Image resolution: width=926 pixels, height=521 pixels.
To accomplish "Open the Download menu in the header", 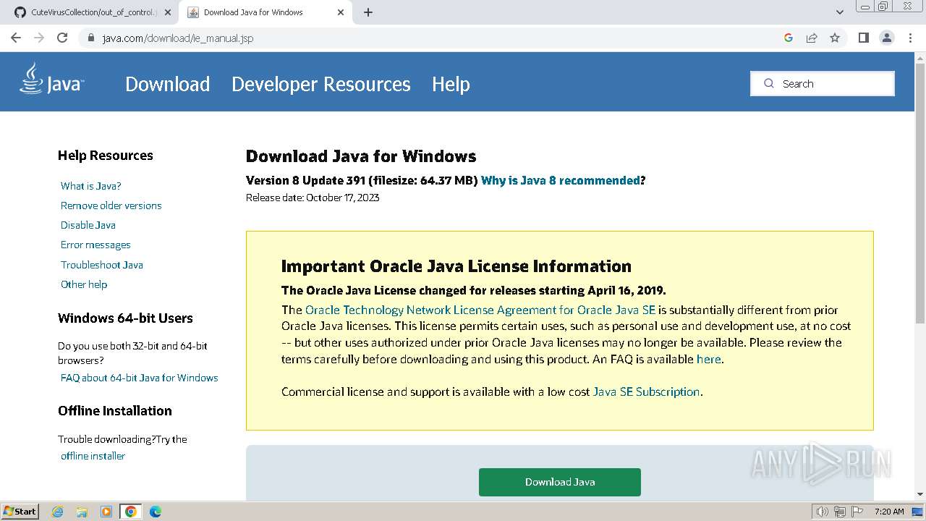I will [167, 84].
